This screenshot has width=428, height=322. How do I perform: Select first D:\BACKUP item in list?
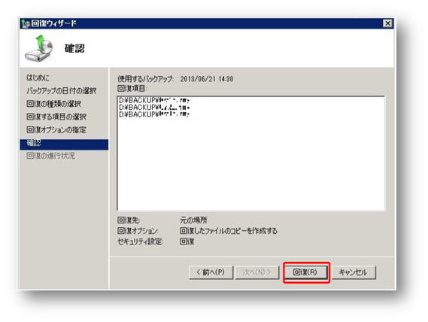[154, 100]
